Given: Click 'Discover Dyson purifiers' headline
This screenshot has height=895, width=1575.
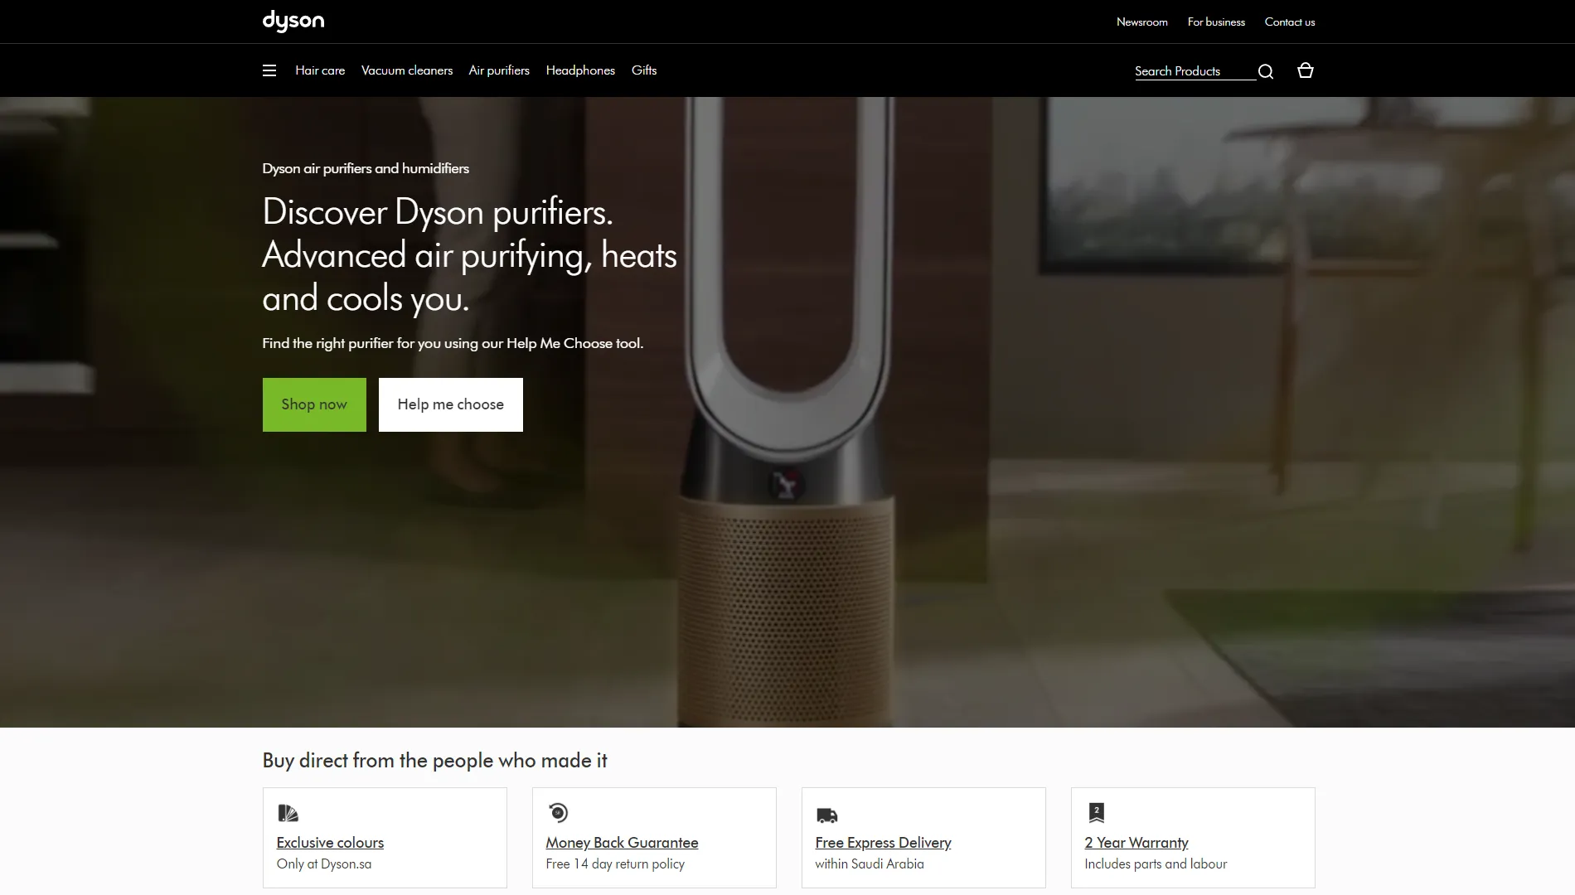Looking at the screenshot, I should [469, 255].
